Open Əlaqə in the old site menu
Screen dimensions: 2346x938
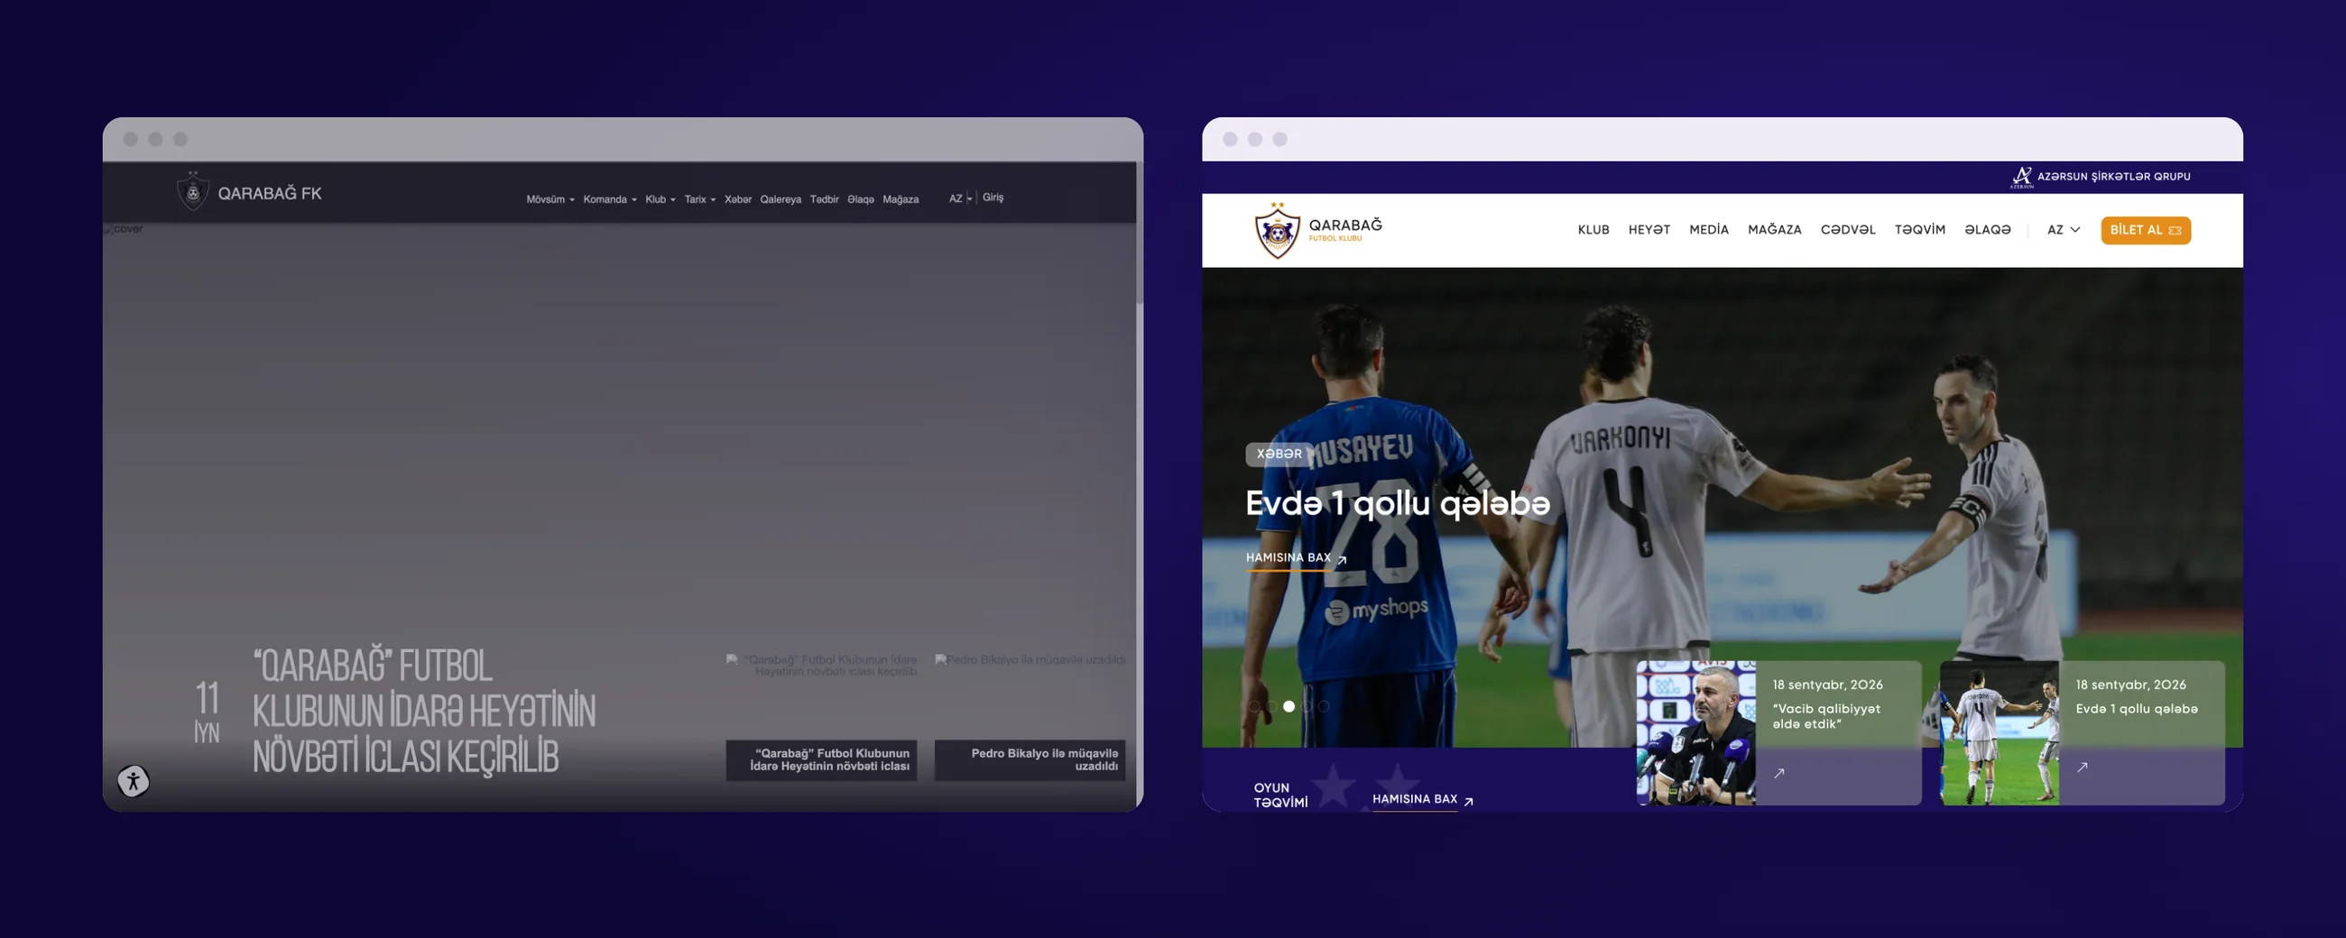[861, 199]
